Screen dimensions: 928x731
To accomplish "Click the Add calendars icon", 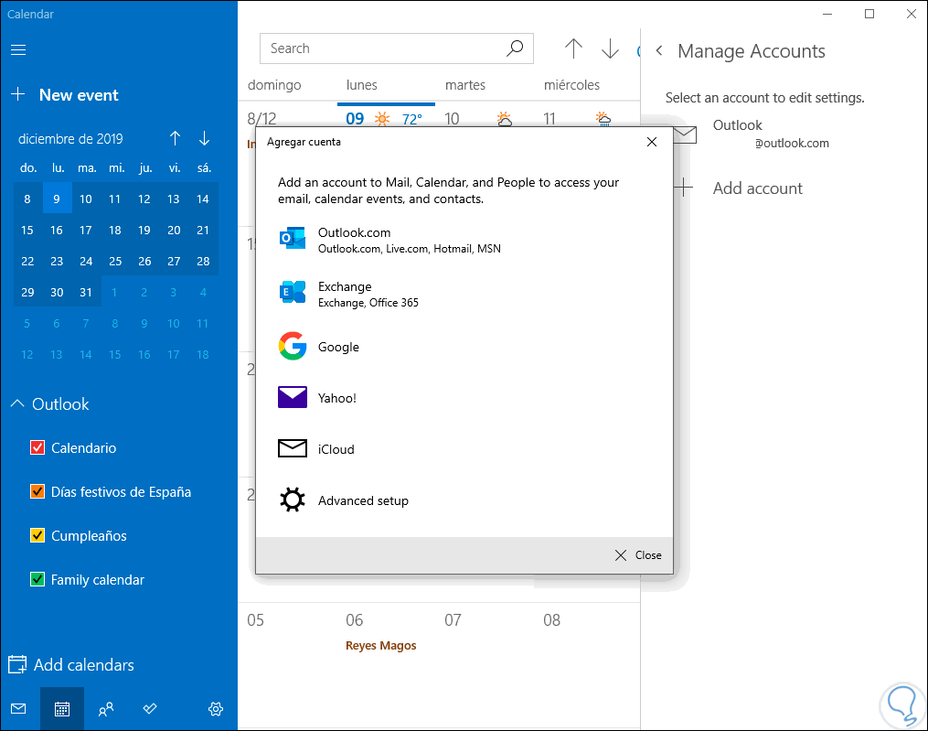I will (17, 664).
